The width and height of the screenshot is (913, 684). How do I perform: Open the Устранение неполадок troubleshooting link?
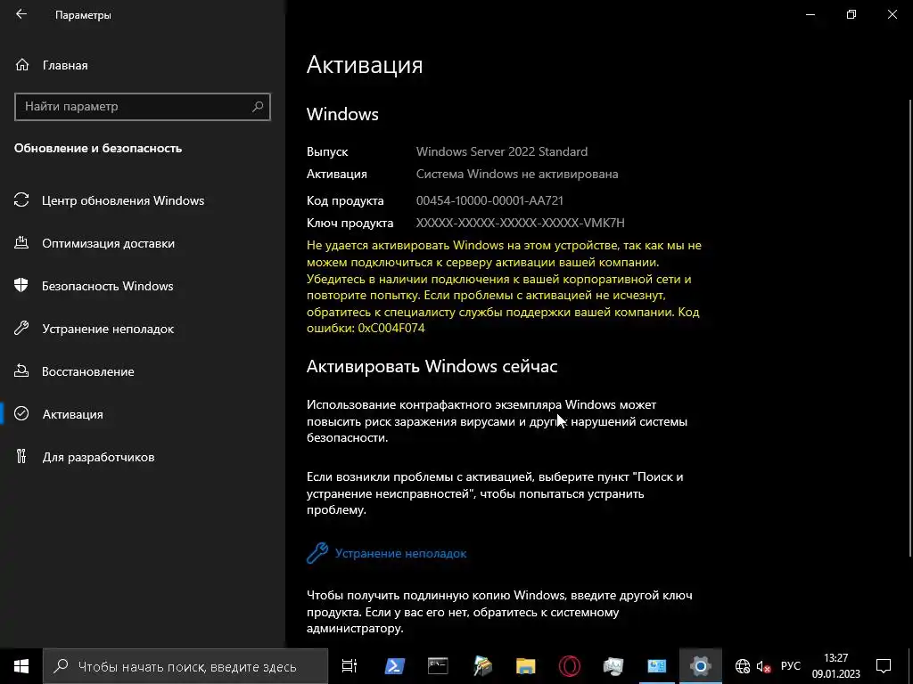click(x=400, y=554)
